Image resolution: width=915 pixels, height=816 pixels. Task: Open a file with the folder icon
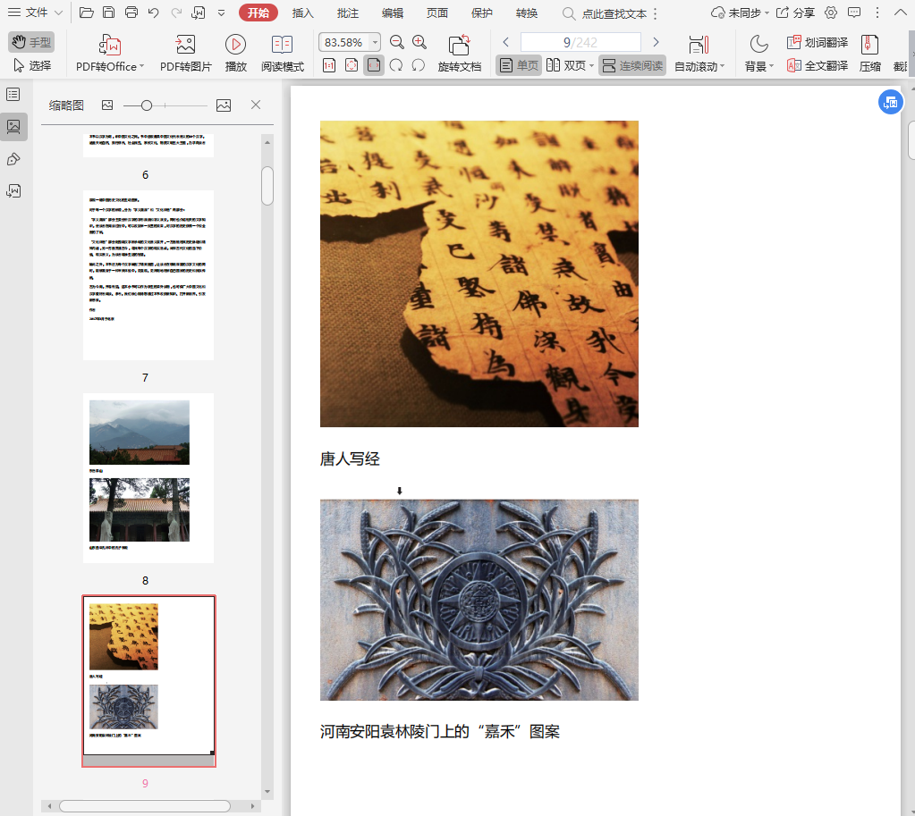[87, 13]
